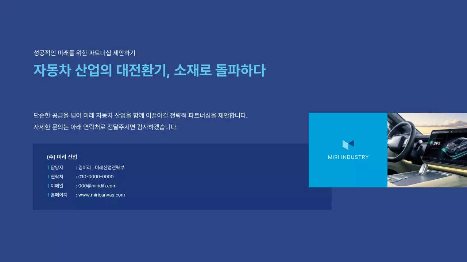Click the email 000@miridih.com
Image resolution: width=467 pixels, height=262 pixels.
[97, 186]
